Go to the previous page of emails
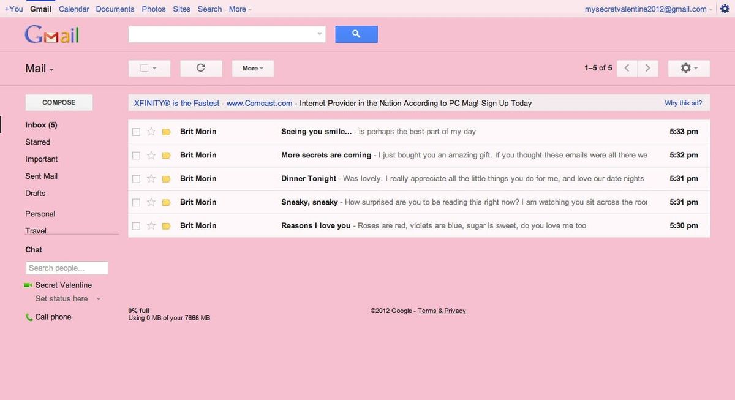 click(x=626, y=68)
